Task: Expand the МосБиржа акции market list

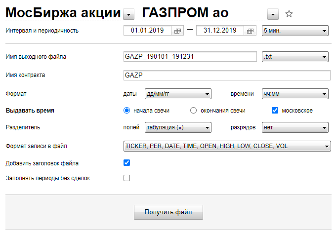Action: tap(129, 15)
